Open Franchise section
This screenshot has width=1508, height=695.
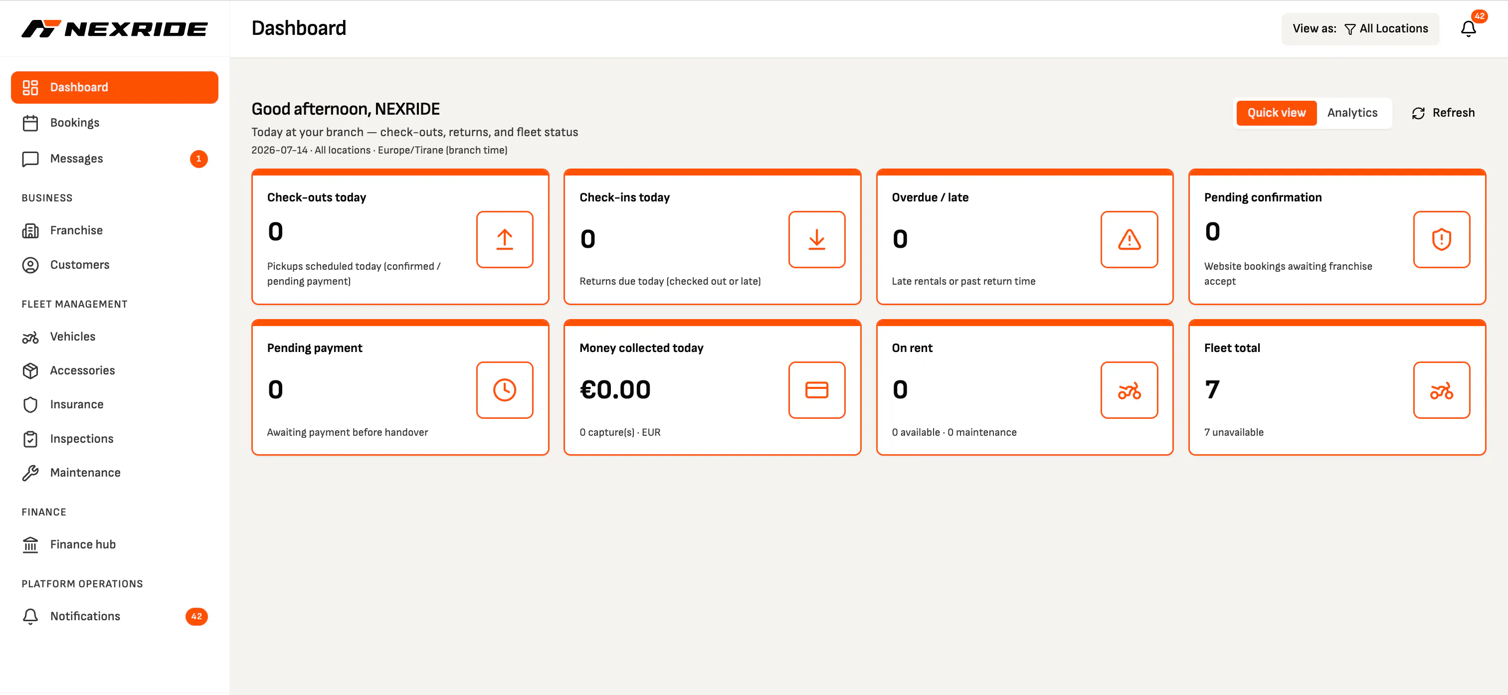pyautogui.click(x=115, y=231)
